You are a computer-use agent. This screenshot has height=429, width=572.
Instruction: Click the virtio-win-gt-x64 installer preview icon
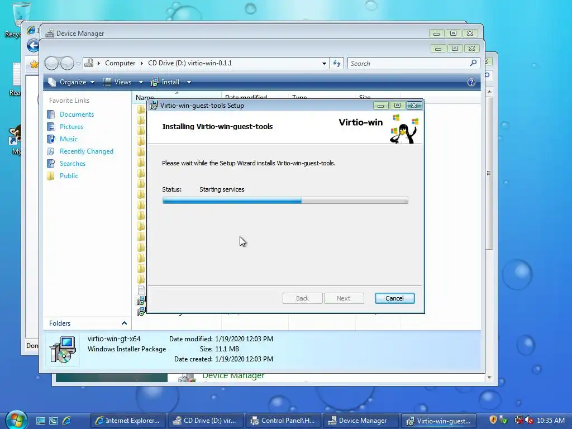click(x=63, y=350)
